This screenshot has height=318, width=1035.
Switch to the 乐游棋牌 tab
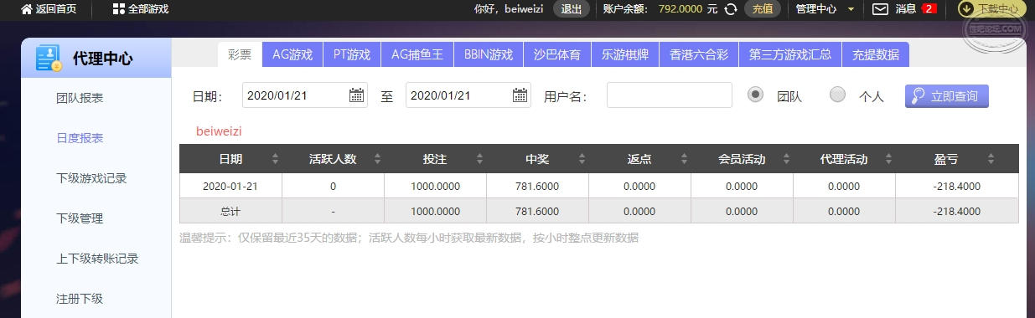pos(625,54)
